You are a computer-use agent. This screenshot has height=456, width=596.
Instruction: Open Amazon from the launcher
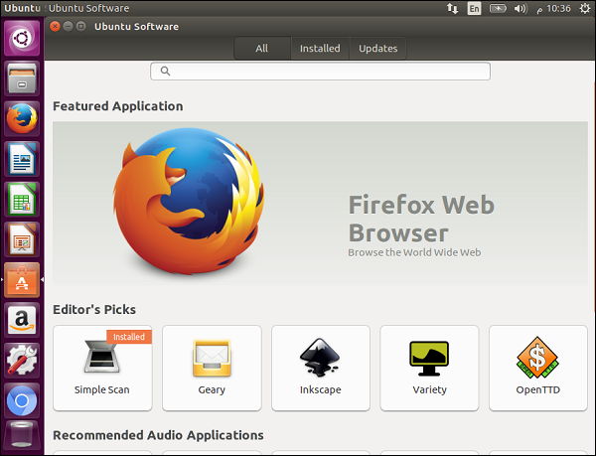pyautogui.click(x=22, y=320)
